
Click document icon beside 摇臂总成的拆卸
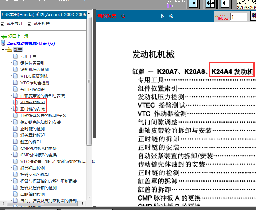[15, 174]
